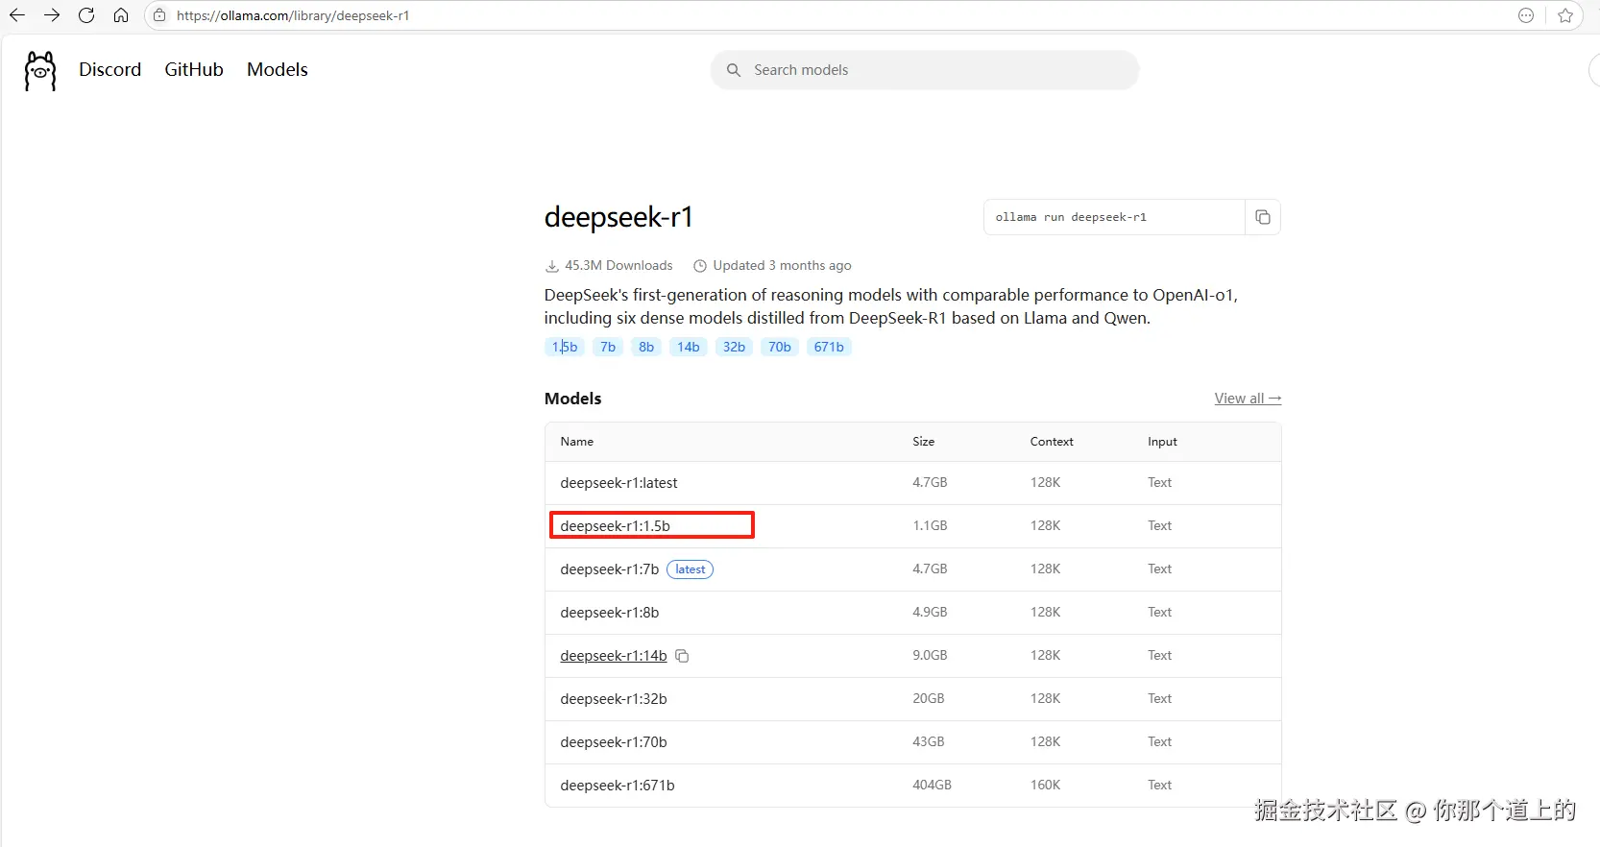
Task: Open the View all models link
Action: coord(1248,399)
